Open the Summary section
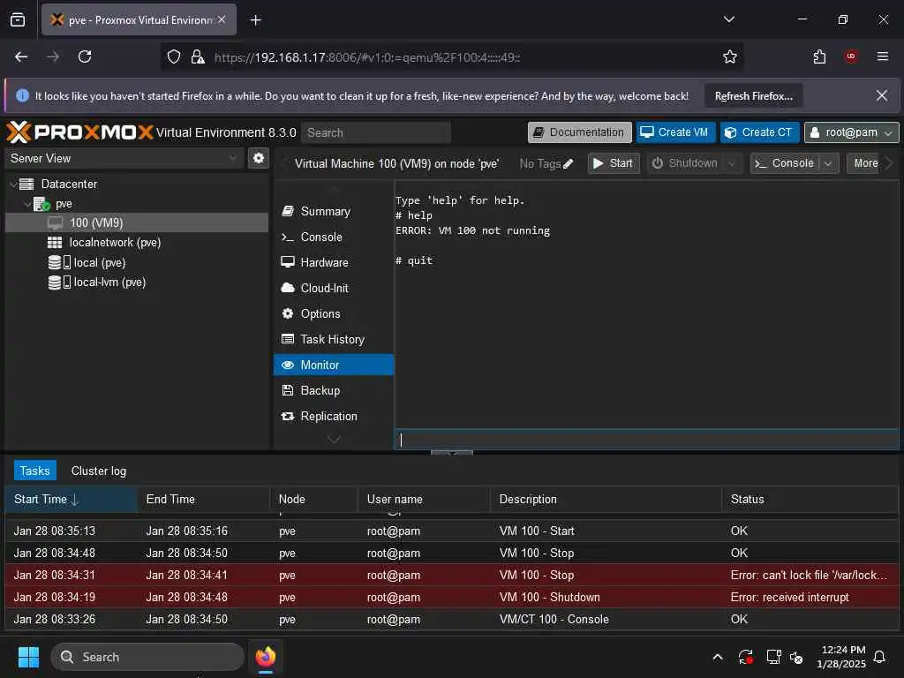This screenshot has width=904, height=678. click(x=334, y=212)
